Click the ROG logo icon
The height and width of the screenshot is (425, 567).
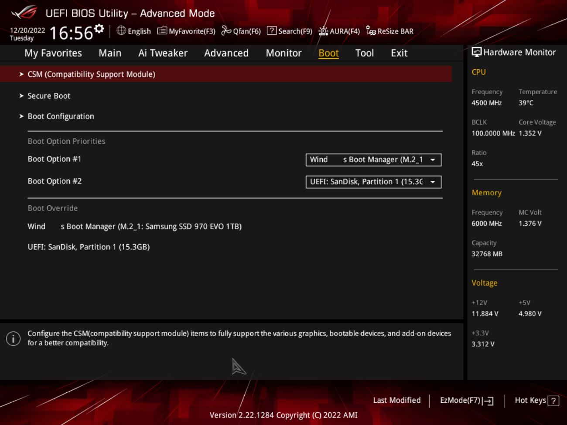(x=24, y=13)
